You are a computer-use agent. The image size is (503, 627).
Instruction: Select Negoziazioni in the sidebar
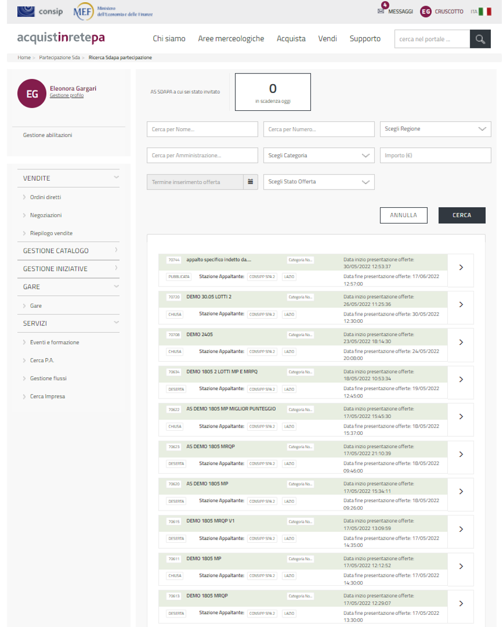click(x=46, y=215)
